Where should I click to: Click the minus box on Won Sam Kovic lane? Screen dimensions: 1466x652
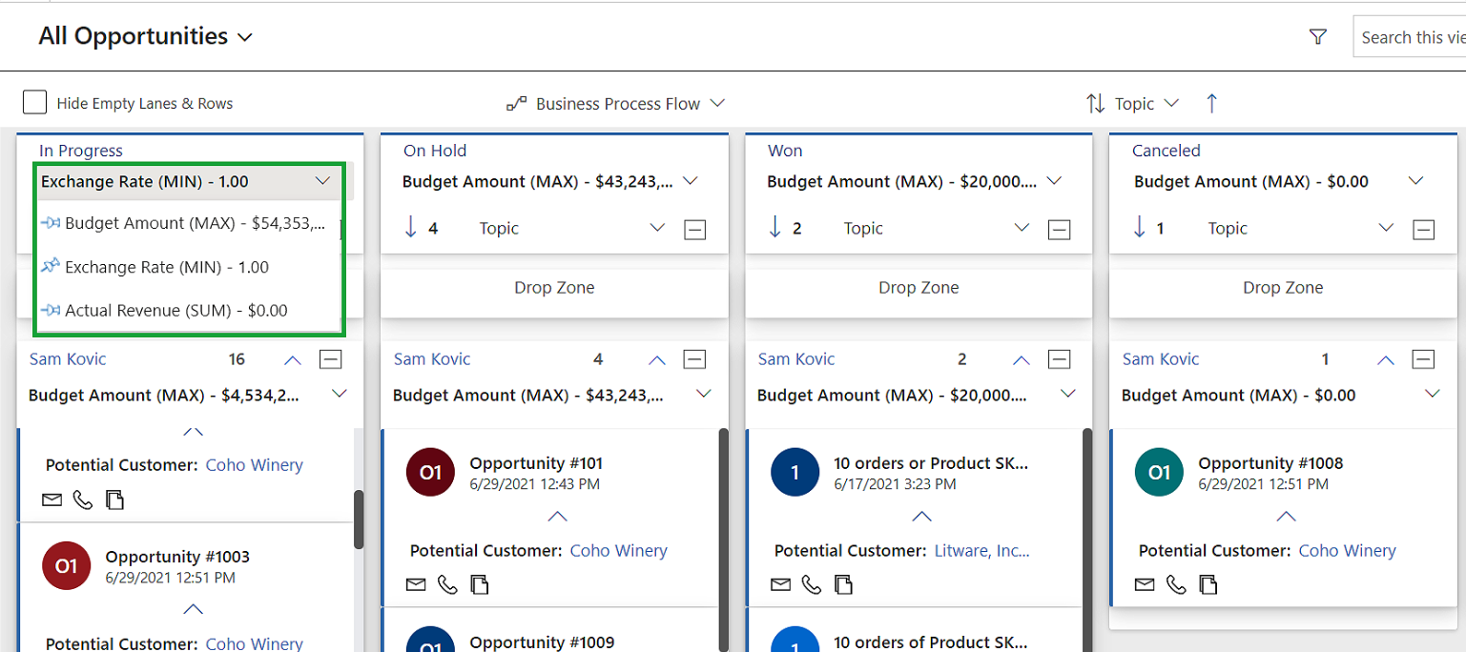pyautogui.click(x=1059, y=359)
